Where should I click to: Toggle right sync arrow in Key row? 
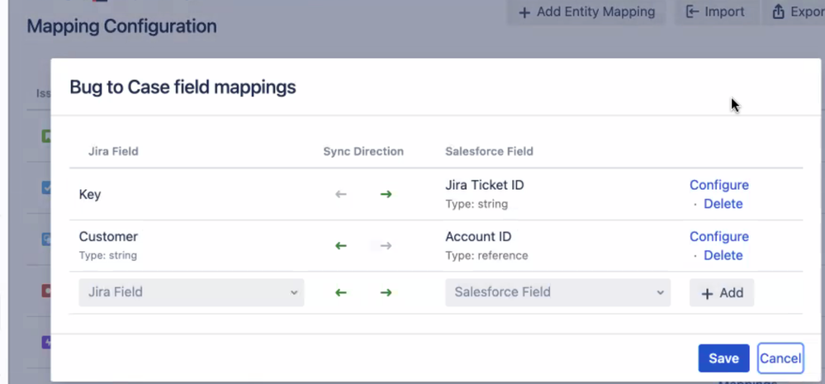(x=386, y=194)
